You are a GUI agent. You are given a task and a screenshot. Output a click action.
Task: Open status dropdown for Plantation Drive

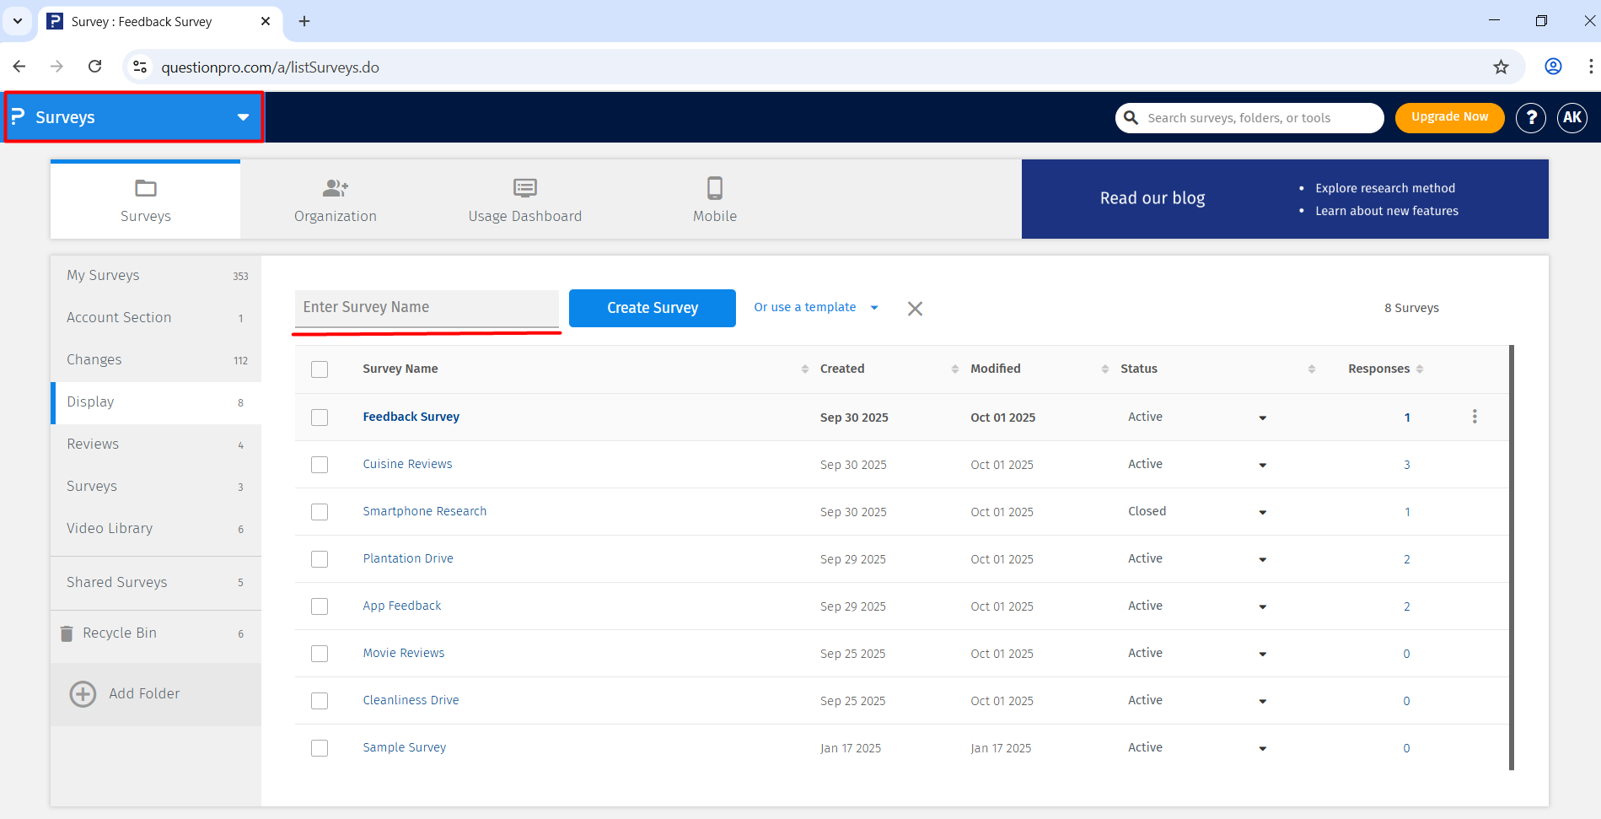point(1262,559)
